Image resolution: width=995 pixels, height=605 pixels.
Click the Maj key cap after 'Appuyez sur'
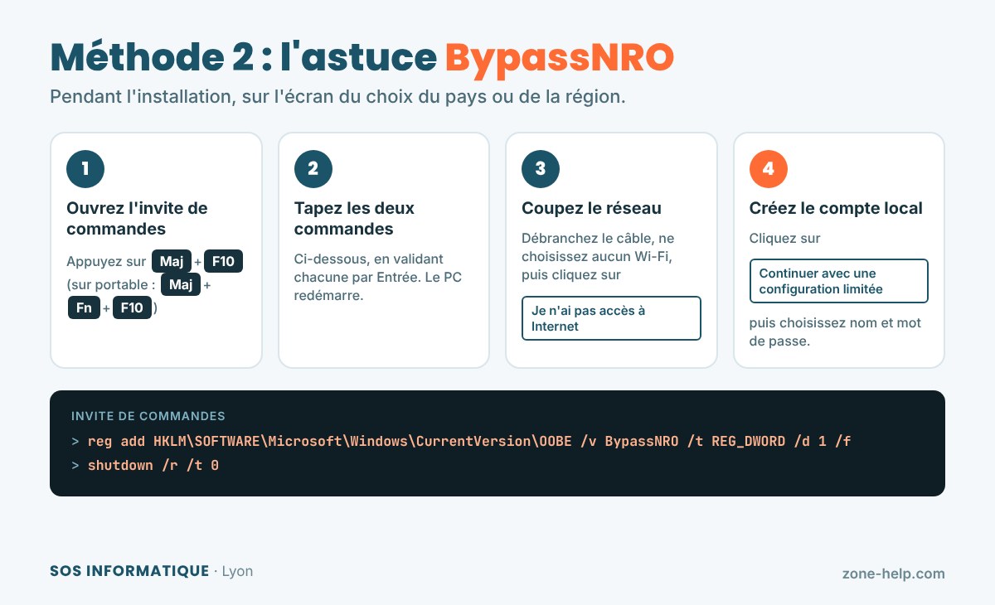(x=171, y=262)
